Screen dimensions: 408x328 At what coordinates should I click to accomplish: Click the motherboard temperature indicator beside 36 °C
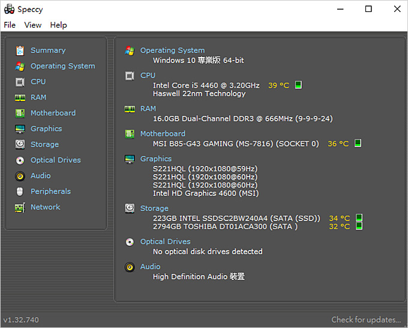[358, 143]
